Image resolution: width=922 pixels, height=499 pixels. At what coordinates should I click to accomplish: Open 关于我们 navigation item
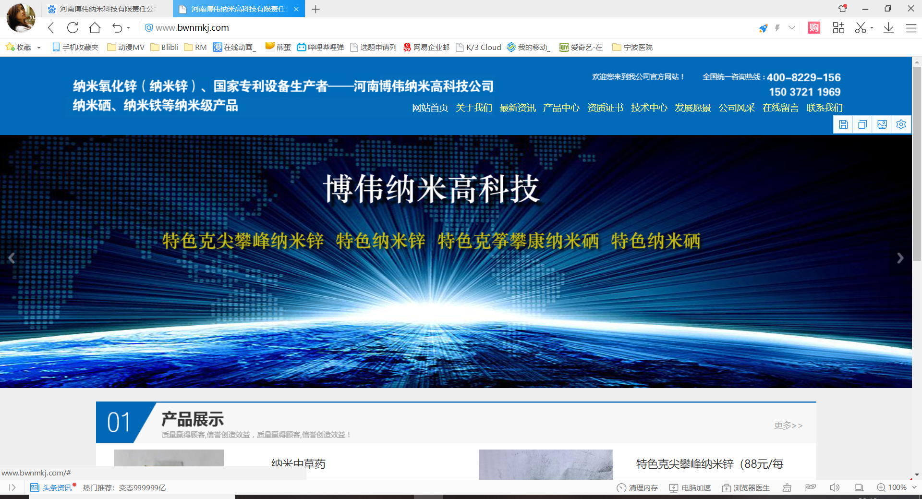click(x=474, y=108)
